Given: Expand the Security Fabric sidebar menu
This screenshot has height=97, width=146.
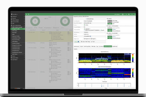Looking at the screenshot, I should pos(18,58).
